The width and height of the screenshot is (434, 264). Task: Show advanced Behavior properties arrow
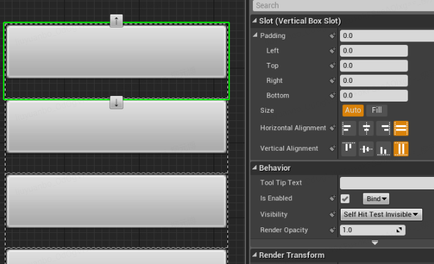coord(375,243)
